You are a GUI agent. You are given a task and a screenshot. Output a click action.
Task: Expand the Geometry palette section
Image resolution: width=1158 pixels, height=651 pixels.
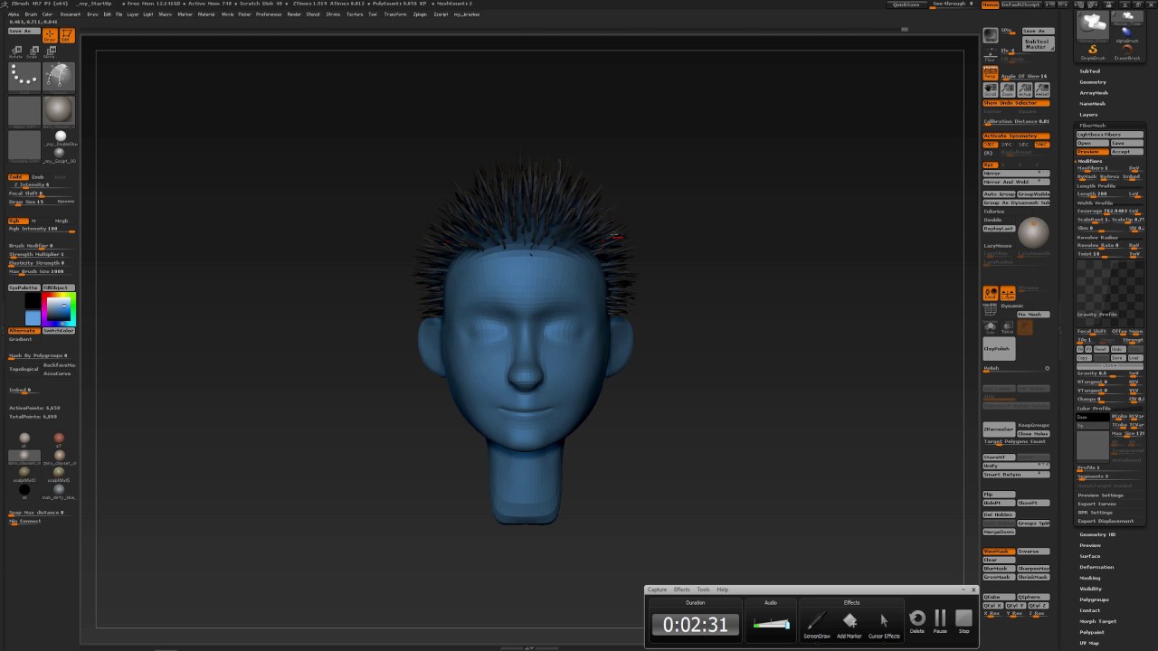click(1093, 81)
